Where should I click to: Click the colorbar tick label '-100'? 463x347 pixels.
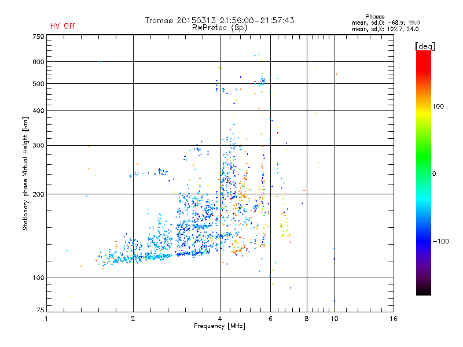click(x=440, y=241)
